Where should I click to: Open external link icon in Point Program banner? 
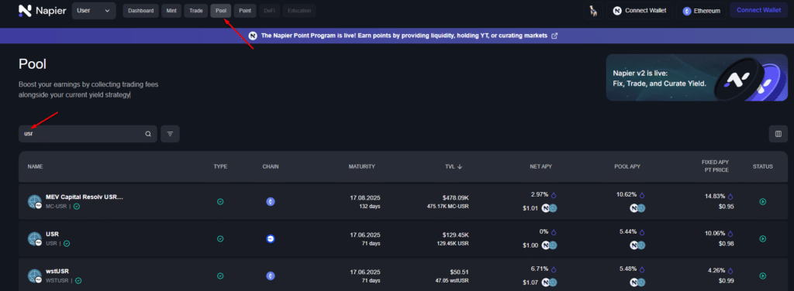(x=554, y=36)
